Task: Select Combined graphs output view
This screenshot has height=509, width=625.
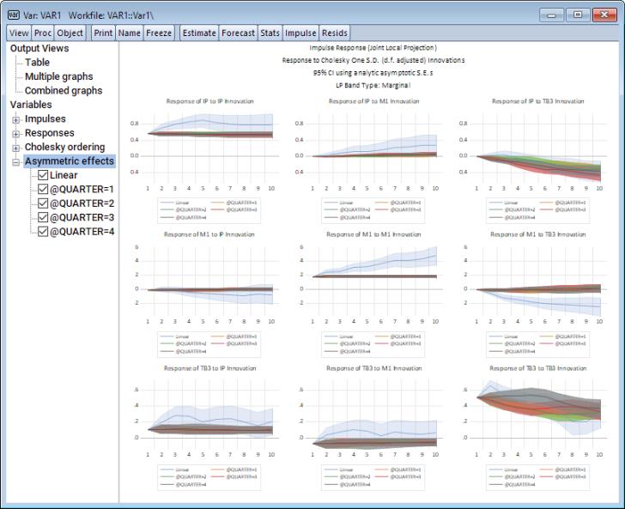Action: [x=63, y=90]
